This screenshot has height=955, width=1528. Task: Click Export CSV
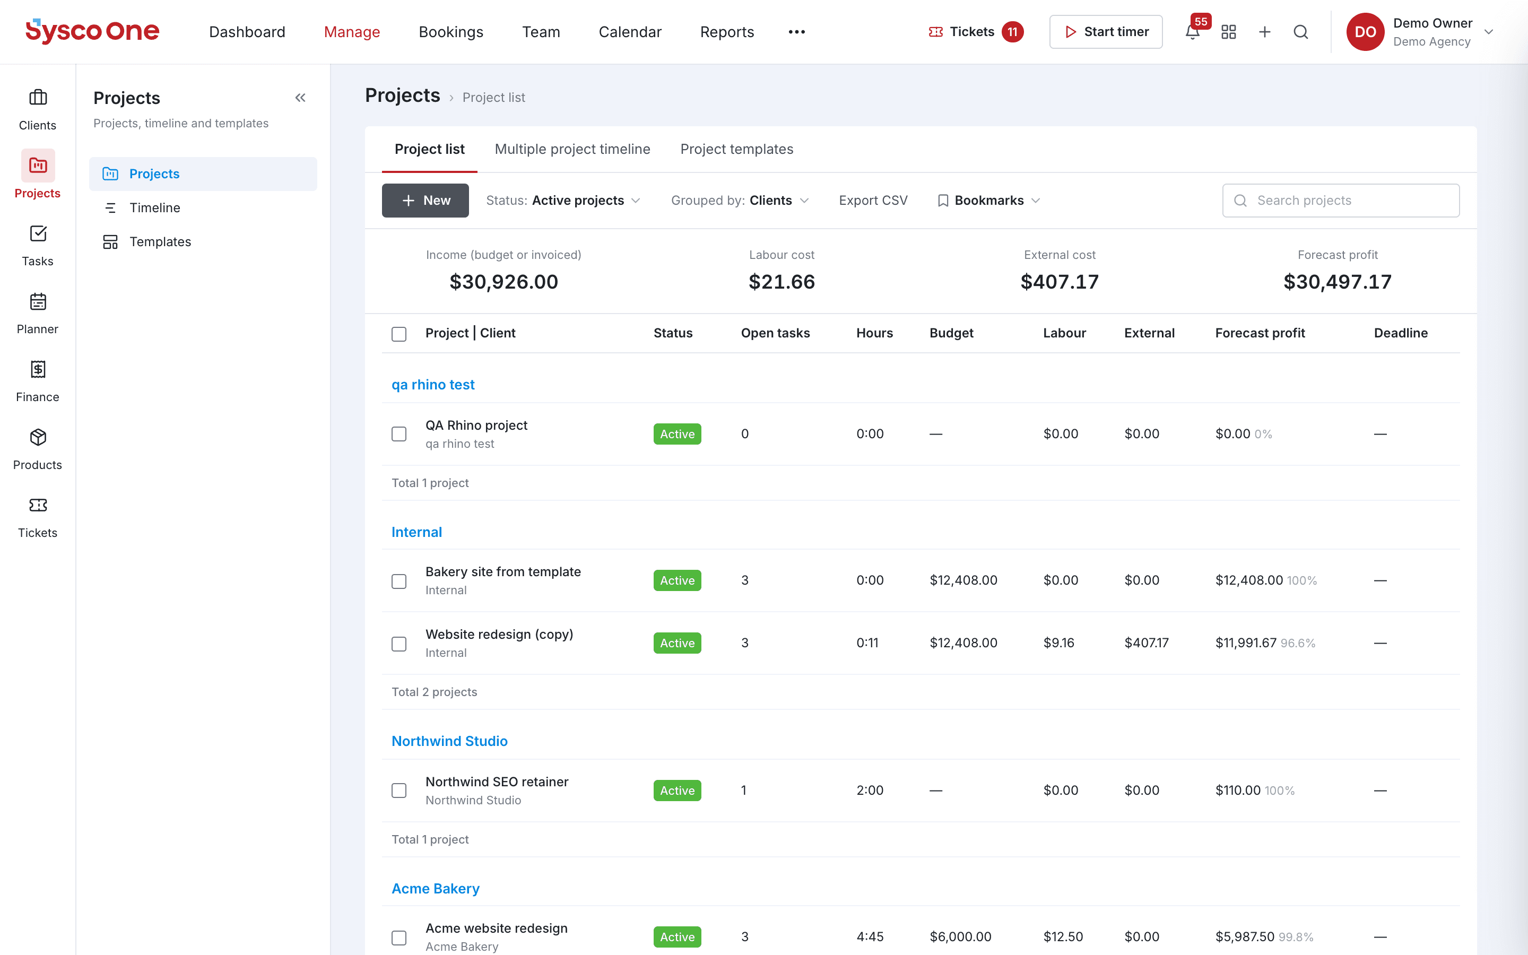(873, 200)
